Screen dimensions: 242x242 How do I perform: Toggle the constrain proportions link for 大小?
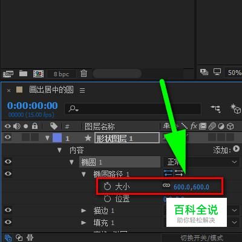pos(166,185)
